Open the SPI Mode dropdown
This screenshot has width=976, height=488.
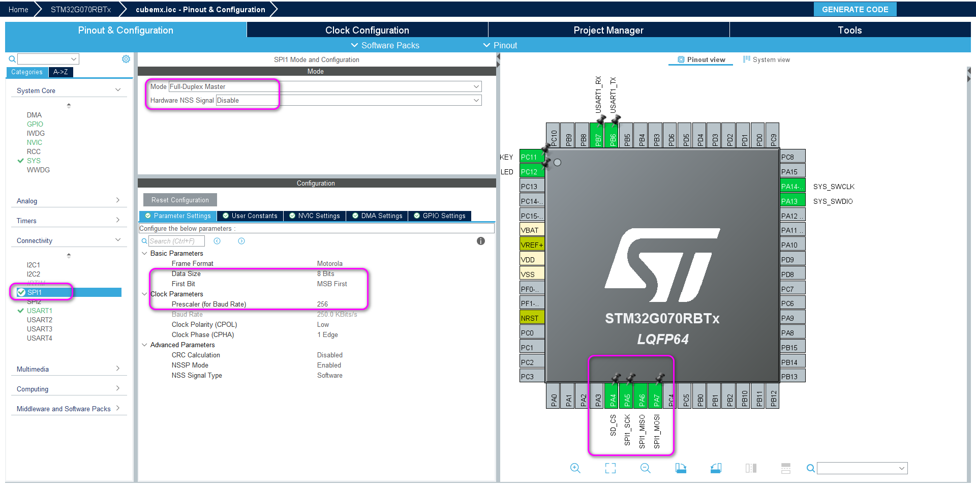click(x=325, y=86)
